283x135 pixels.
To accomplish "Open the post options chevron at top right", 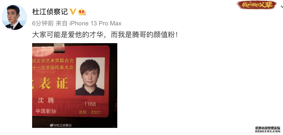I will point(281,7).
